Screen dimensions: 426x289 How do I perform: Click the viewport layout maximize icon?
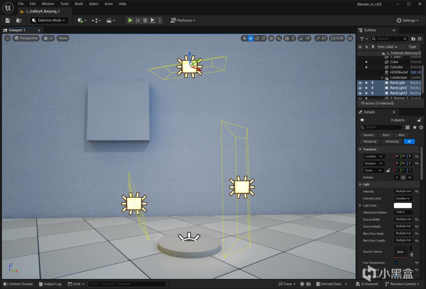(x=350, y=38)
